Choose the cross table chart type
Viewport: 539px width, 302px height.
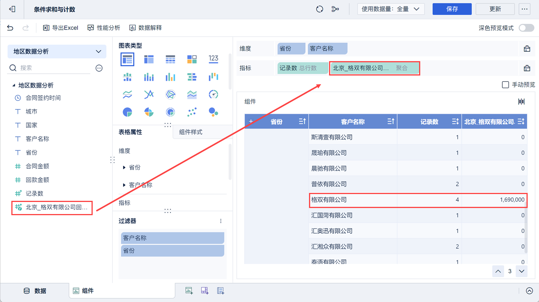click(149, 59)
